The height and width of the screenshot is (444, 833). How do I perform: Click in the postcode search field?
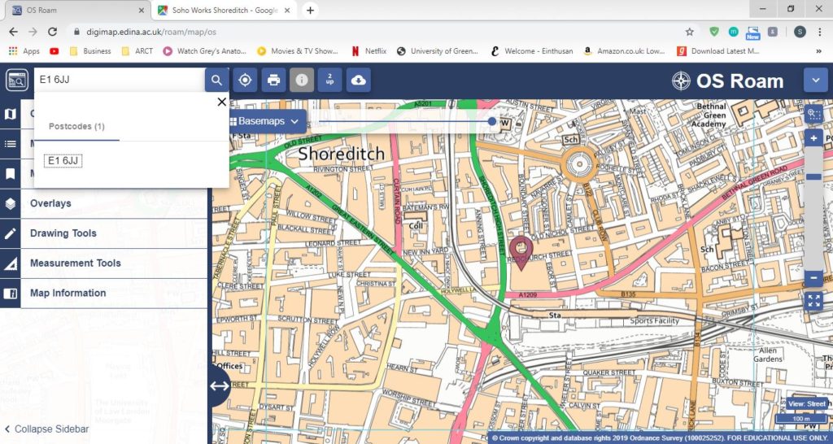point(120,81)
